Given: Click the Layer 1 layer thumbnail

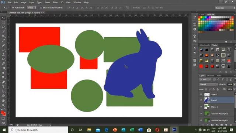Looking at the screenshot, I should 207,95.
